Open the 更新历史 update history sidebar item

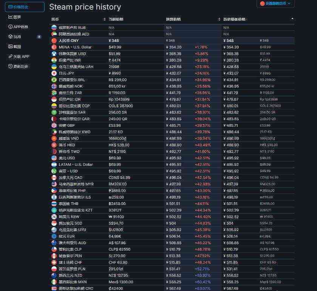[x=18, y=66]
